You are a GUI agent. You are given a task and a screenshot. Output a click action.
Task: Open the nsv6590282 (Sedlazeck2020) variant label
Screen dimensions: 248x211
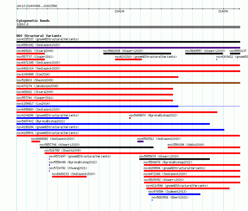point(38,45)
